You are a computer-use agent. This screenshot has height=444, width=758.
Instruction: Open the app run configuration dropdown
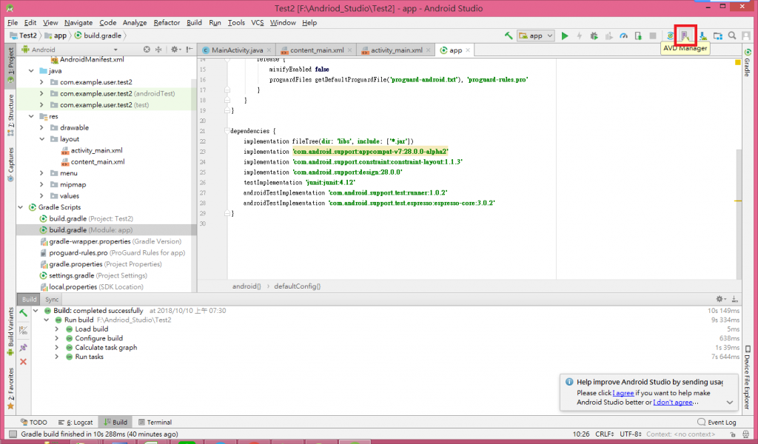536,36
